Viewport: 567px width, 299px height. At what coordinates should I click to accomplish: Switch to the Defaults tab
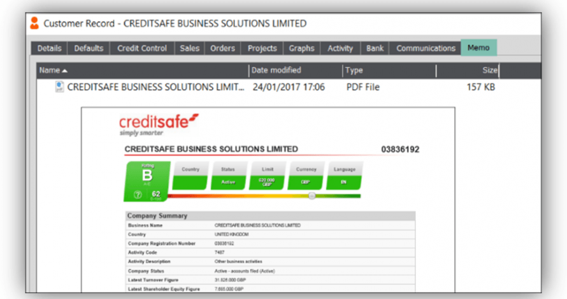tap(89, 48)
